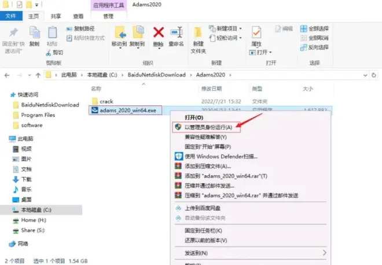Image resolution: width=382 pixels, height=265 pixels.
Task: Click Invert selection (反向选择) in ribbon
Action: [315, 47]
